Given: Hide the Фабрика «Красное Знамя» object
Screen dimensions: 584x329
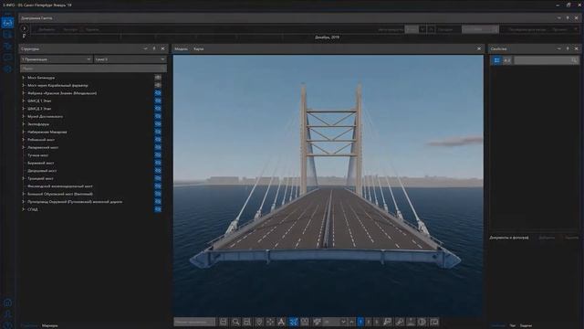Looking at the screenshot, I should [x=158, y=93].
